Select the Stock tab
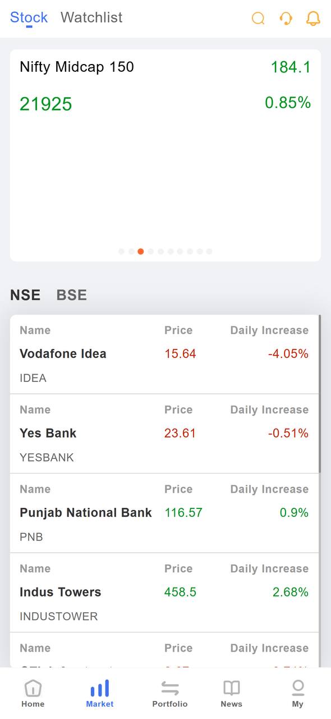 (x=29, y=17)
